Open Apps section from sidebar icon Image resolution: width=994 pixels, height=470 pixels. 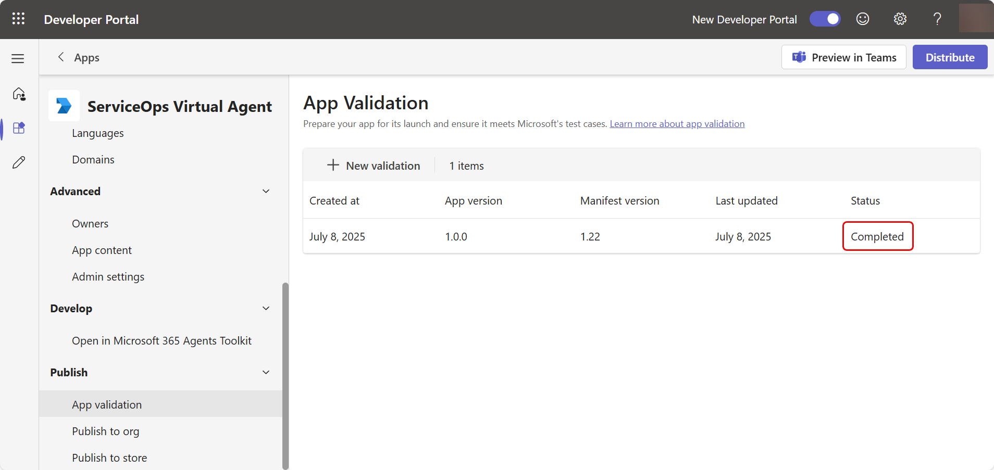point(19,128)
